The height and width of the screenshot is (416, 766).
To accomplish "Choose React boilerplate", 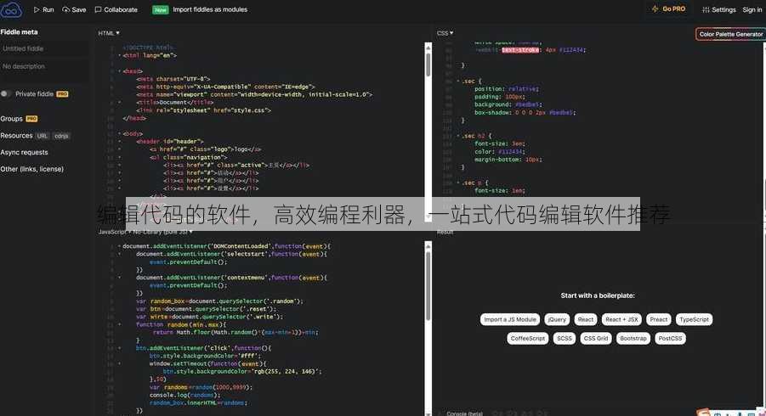I will coord(586,319).
